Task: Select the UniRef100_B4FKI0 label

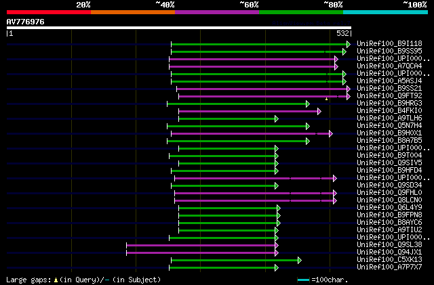Action: [x=389, y=111]
